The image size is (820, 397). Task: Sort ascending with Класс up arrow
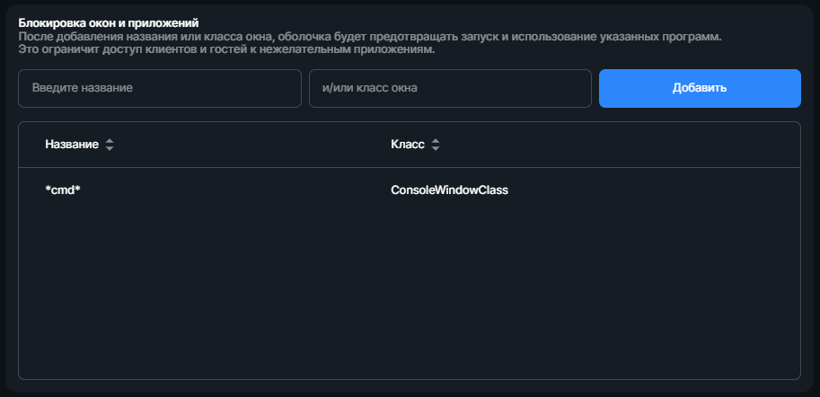coord(435,142)
